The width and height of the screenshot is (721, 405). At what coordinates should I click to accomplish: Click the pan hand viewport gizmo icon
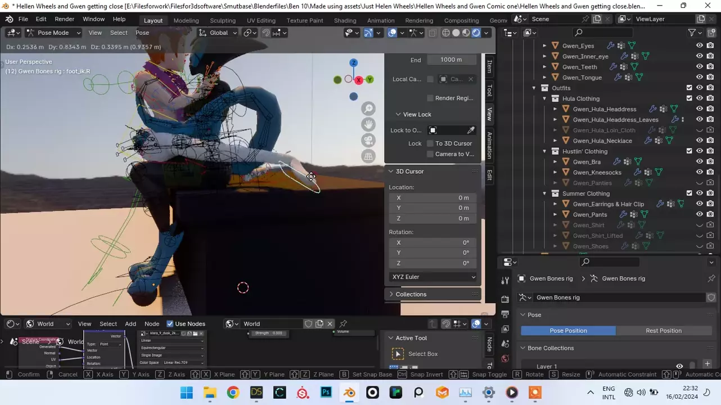[x=368, y=124]
